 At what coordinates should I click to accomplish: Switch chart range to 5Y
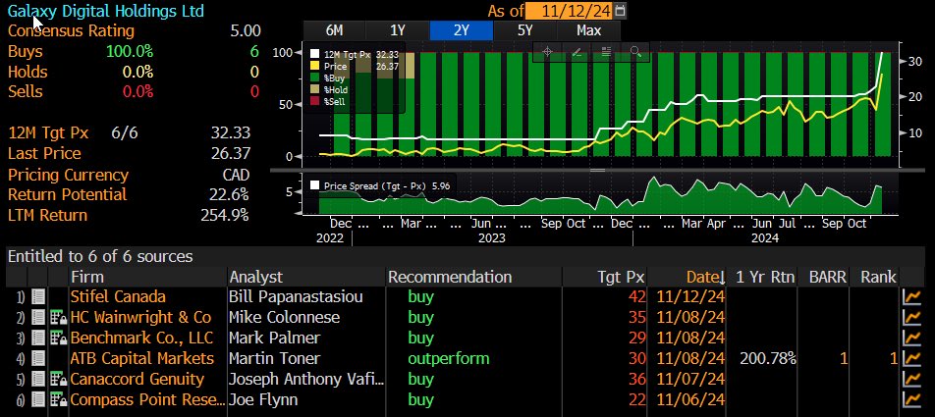click(525, 30)
